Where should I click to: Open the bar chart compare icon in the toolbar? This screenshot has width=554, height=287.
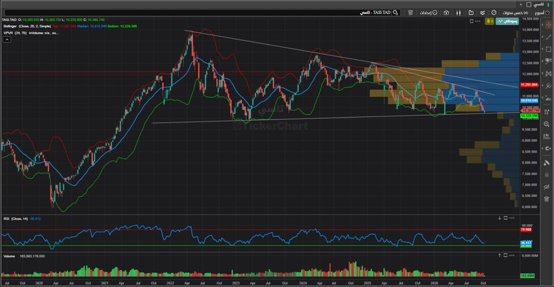pos(471,13)
